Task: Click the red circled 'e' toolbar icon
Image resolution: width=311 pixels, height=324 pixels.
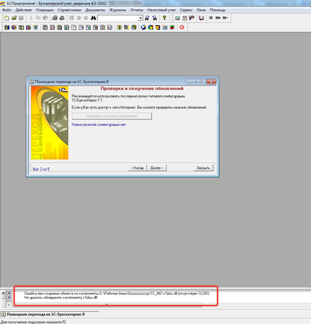Action: [x=182, y=27]
